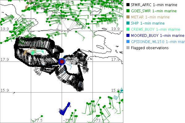This screenshot has width=185, height=123.
Task: Click the light green CREWS buoy square on map
Action: point(33,53)
